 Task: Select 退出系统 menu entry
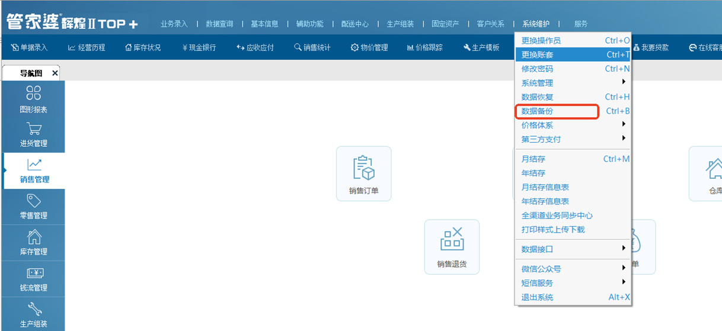coord(537,297)
